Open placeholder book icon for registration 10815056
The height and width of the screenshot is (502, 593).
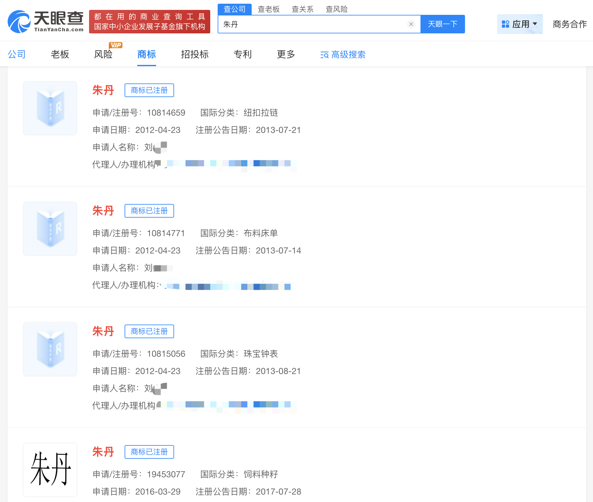50,349
